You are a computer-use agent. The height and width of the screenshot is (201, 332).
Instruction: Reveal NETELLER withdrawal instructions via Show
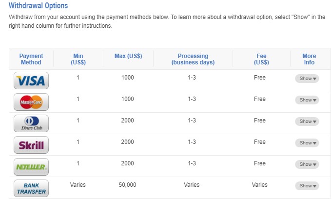tap(307, 164)
